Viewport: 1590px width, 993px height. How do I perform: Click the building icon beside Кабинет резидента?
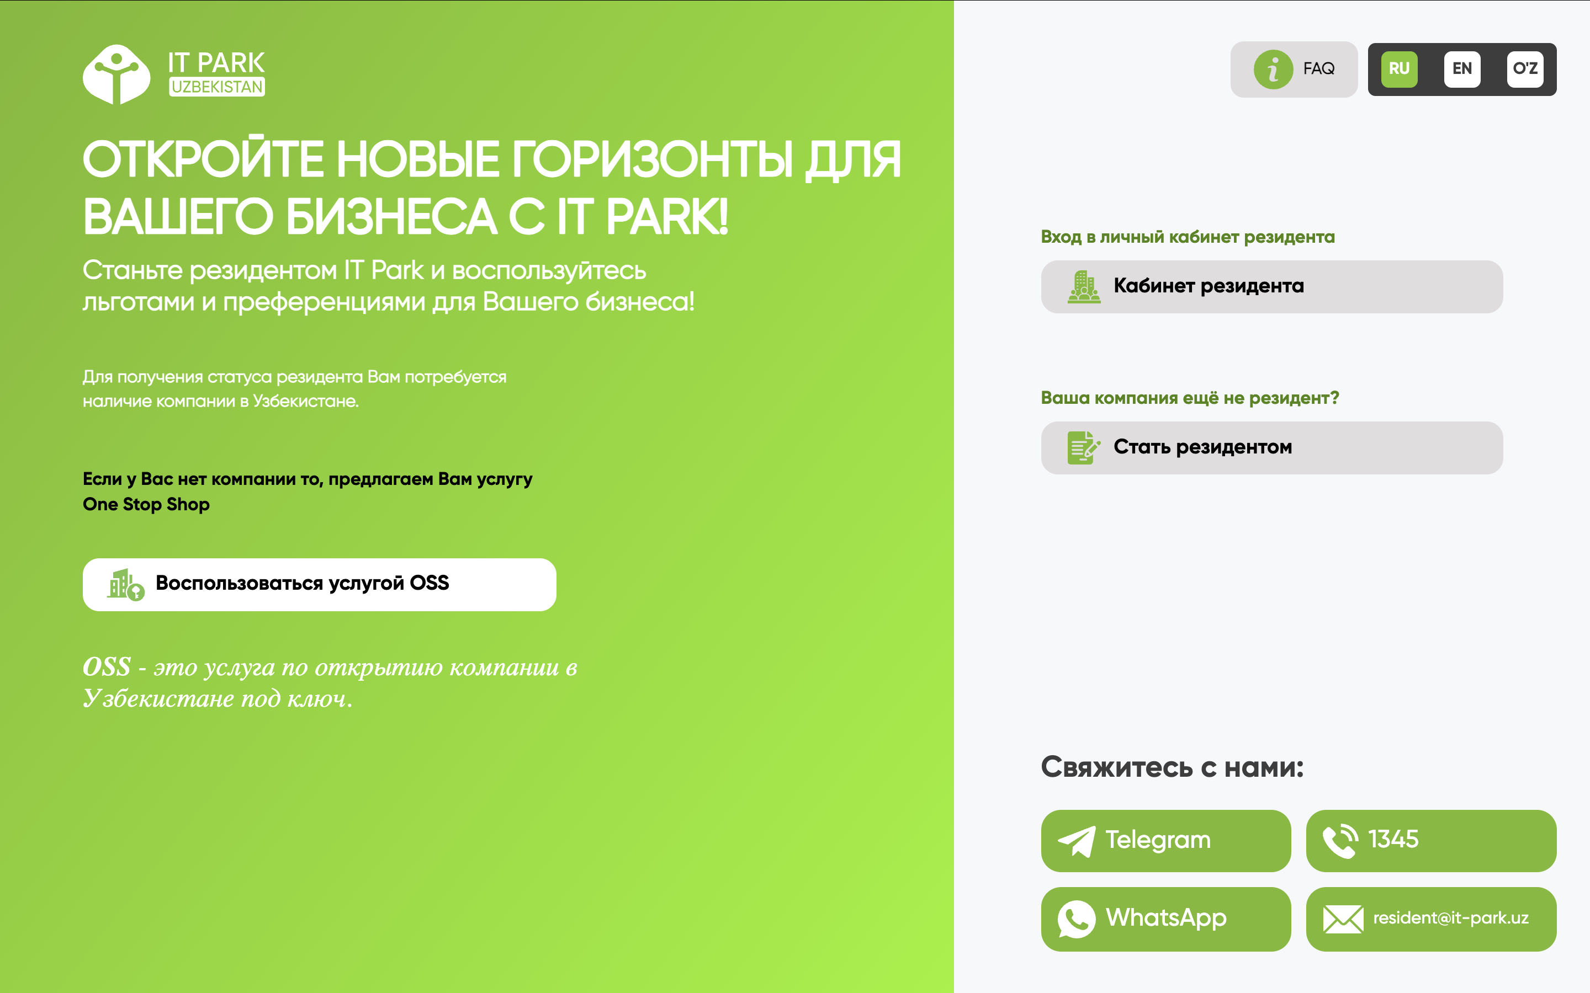[x=1083, y=287]
